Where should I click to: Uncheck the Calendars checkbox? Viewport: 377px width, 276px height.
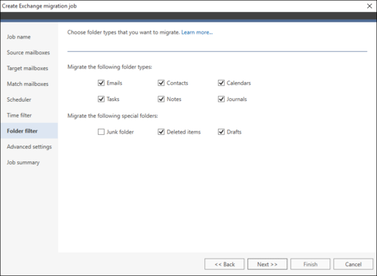221,83
